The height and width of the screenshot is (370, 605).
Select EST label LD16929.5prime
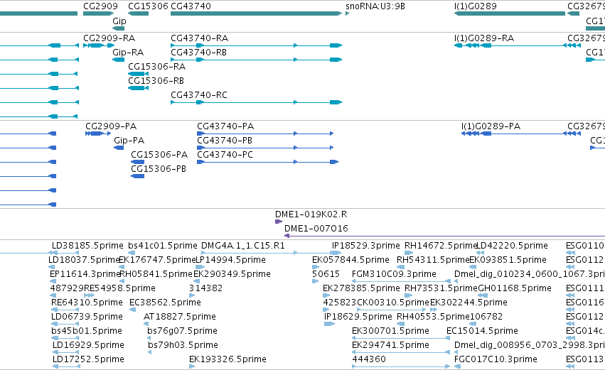point(88,346)
